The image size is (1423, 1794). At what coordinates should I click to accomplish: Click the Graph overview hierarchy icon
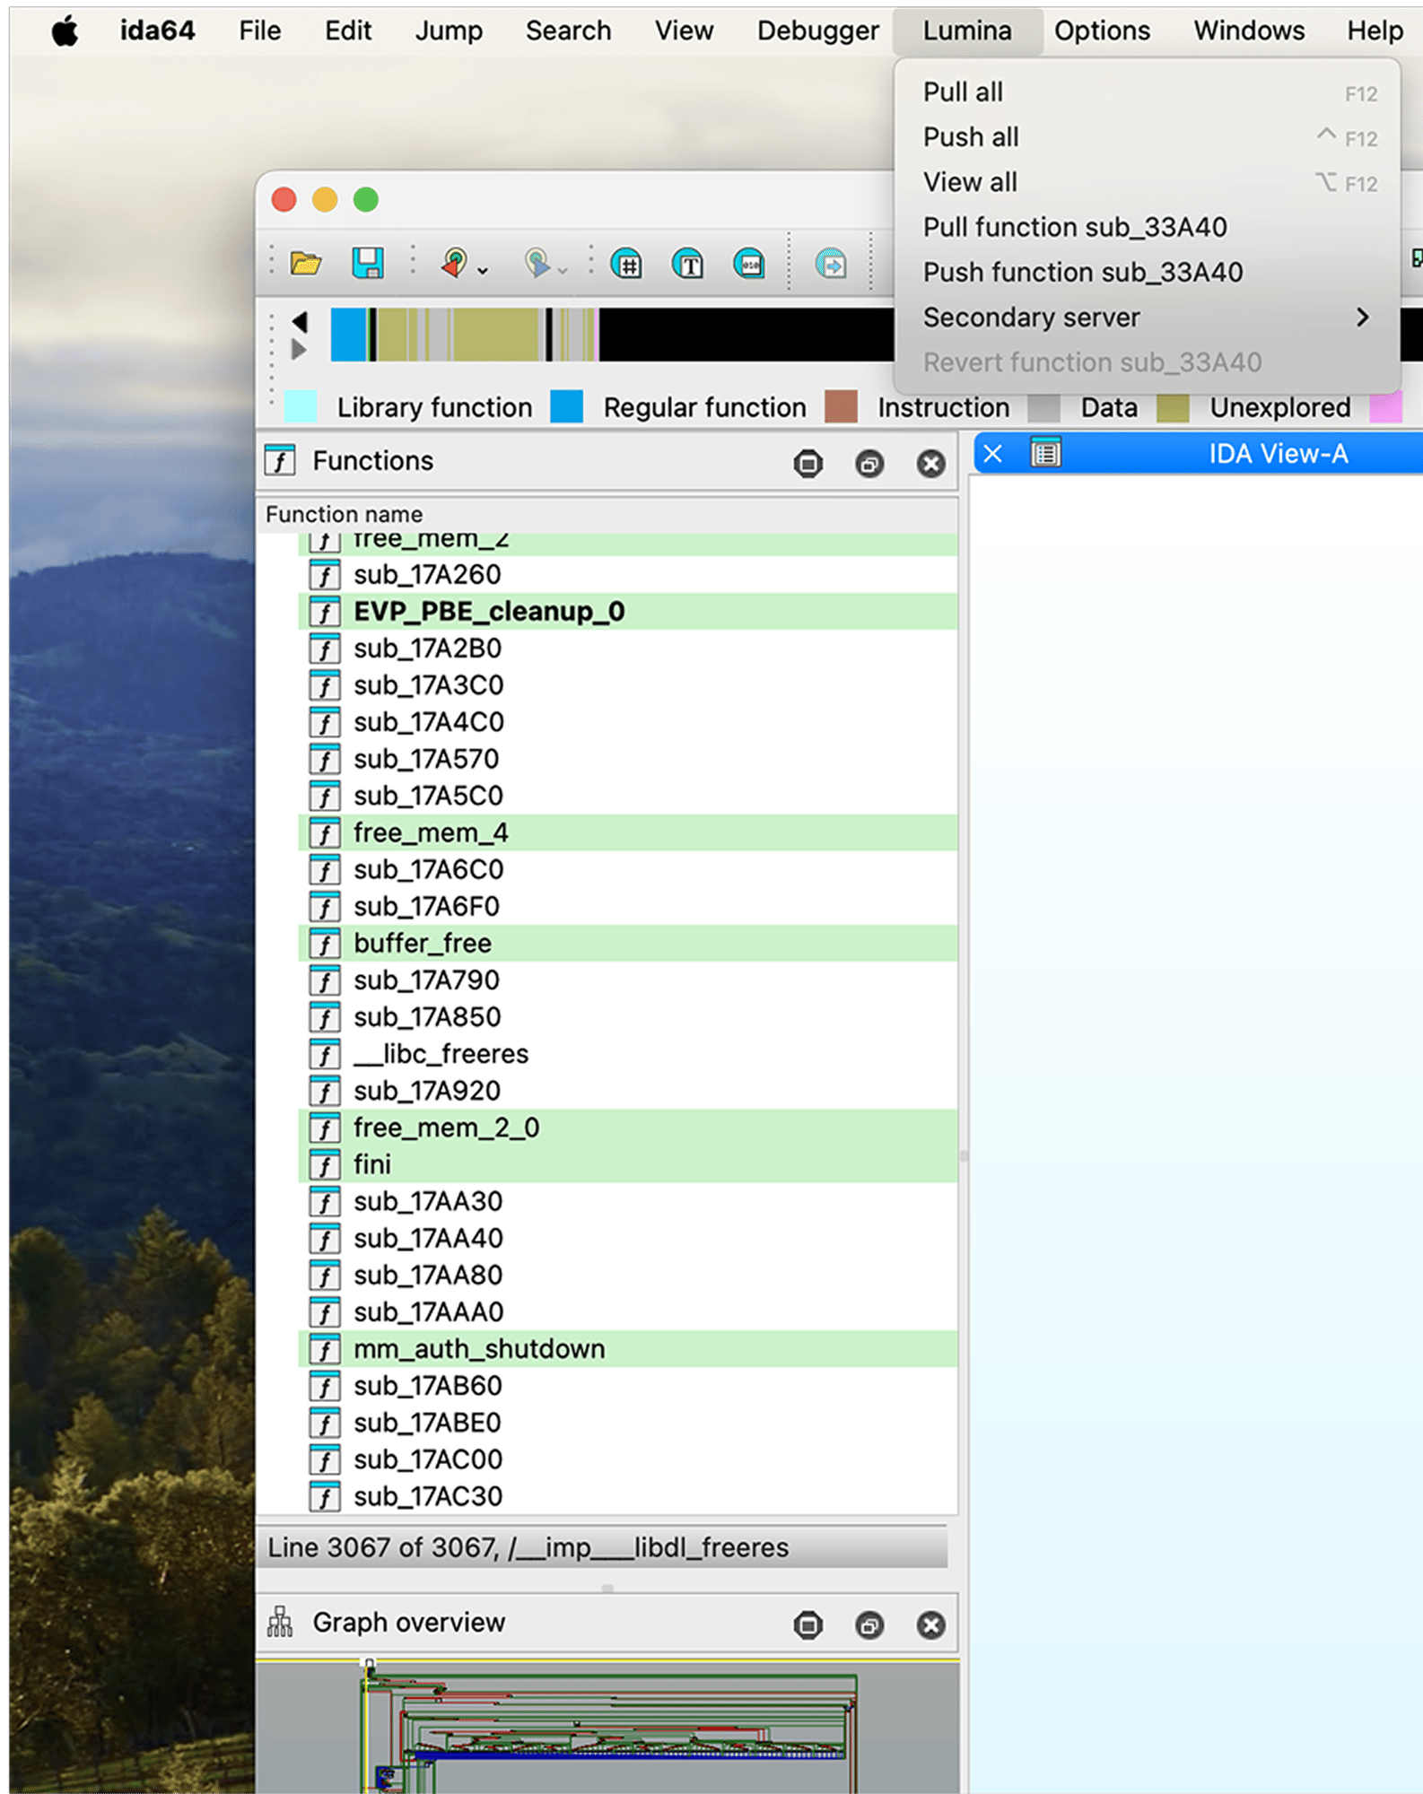(280, 1622)
